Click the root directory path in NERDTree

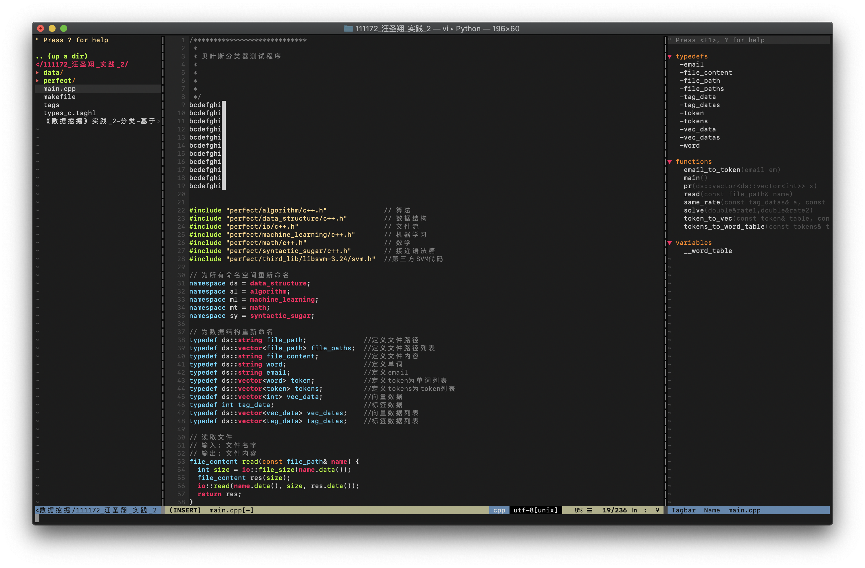pyautogui.click(x=82, y=64)
